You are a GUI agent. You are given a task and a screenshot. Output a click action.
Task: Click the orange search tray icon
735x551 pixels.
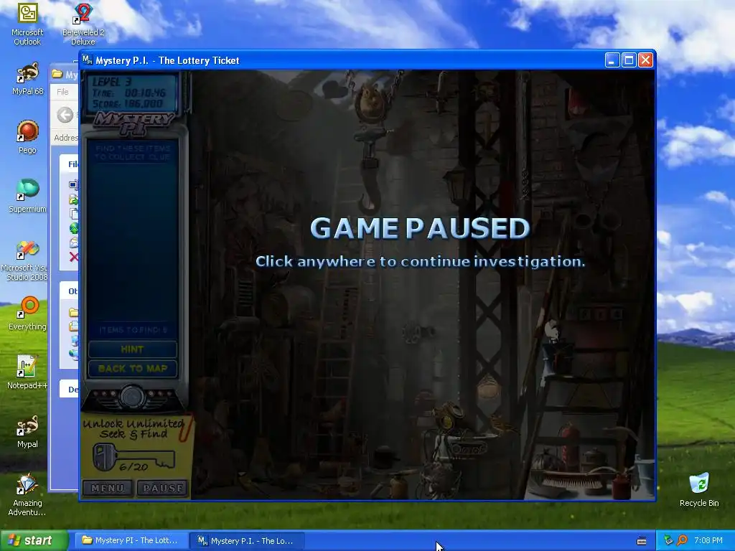pyautogui.click(x=682, y=540)
